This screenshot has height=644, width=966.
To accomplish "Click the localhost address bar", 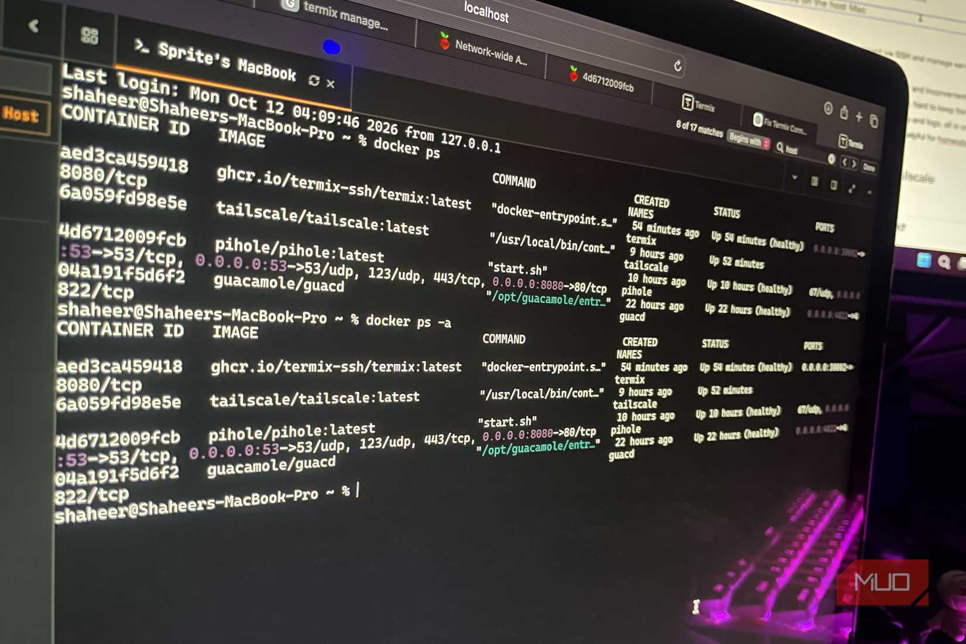I will pos(486,12).
